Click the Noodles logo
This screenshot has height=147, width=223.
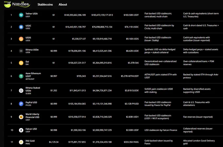coord(17,4)
